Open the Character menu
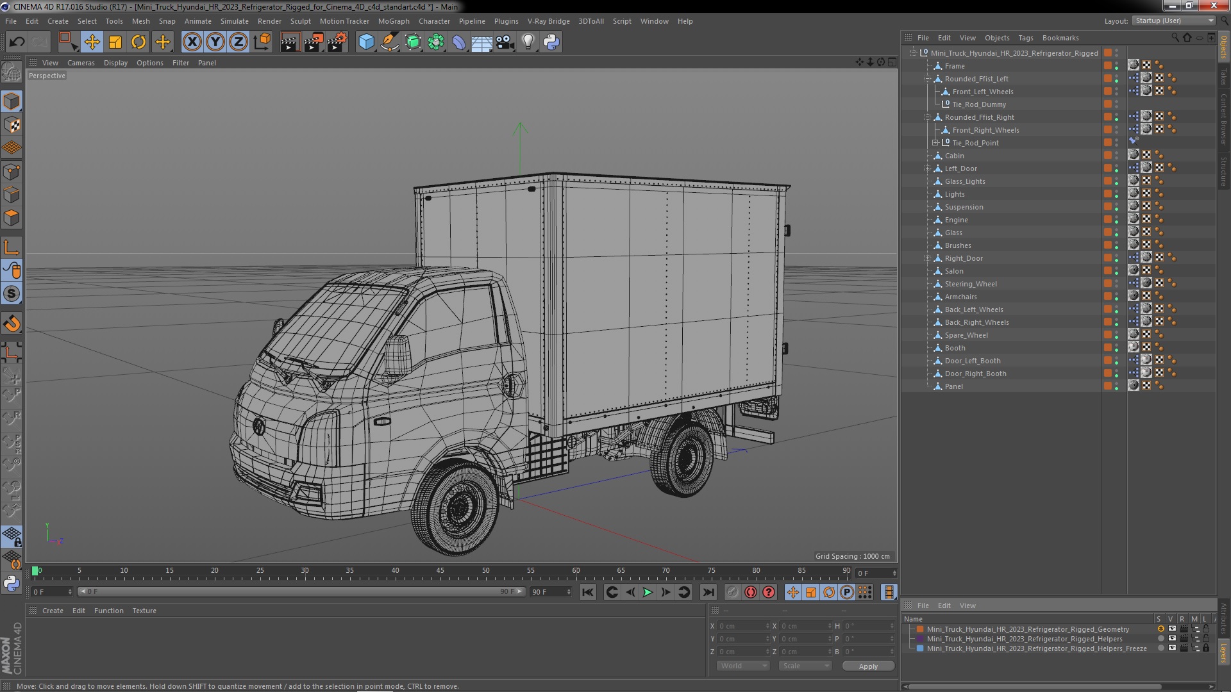 click(434, 21)
